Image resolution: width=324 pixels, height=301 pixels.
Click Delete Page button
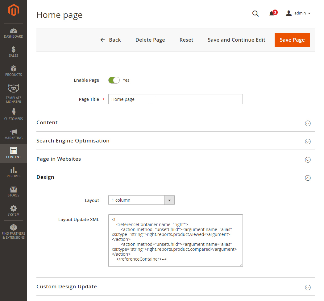150,40
